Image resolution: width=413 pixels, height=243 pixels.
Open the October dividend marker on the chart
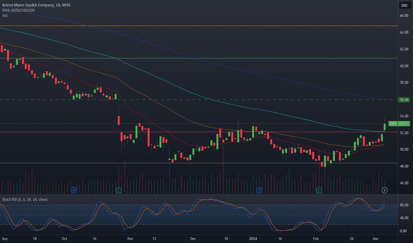(74, 190)
